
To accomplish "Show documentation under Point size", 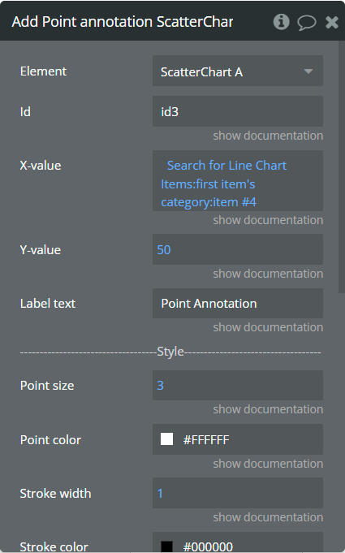I will [x=268, y=409].
